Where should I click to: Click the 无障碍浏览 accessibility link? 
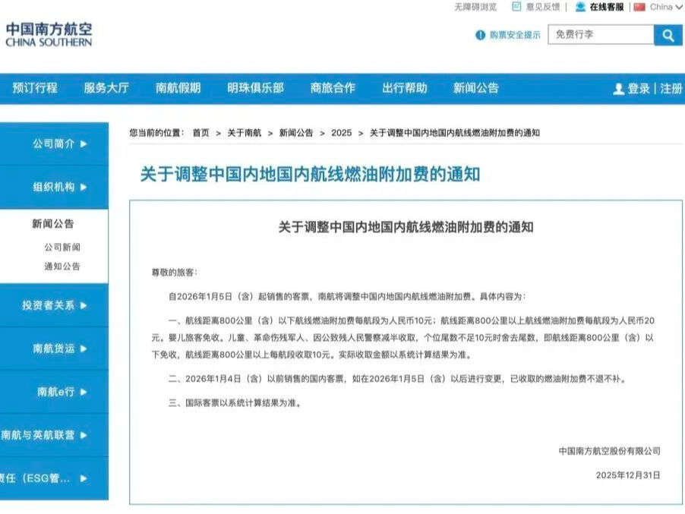click(x=475, y=7)
